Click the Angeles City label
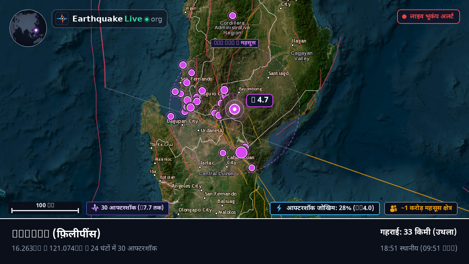This screenshot has width=469, height=264. click(x=187, y=186)
